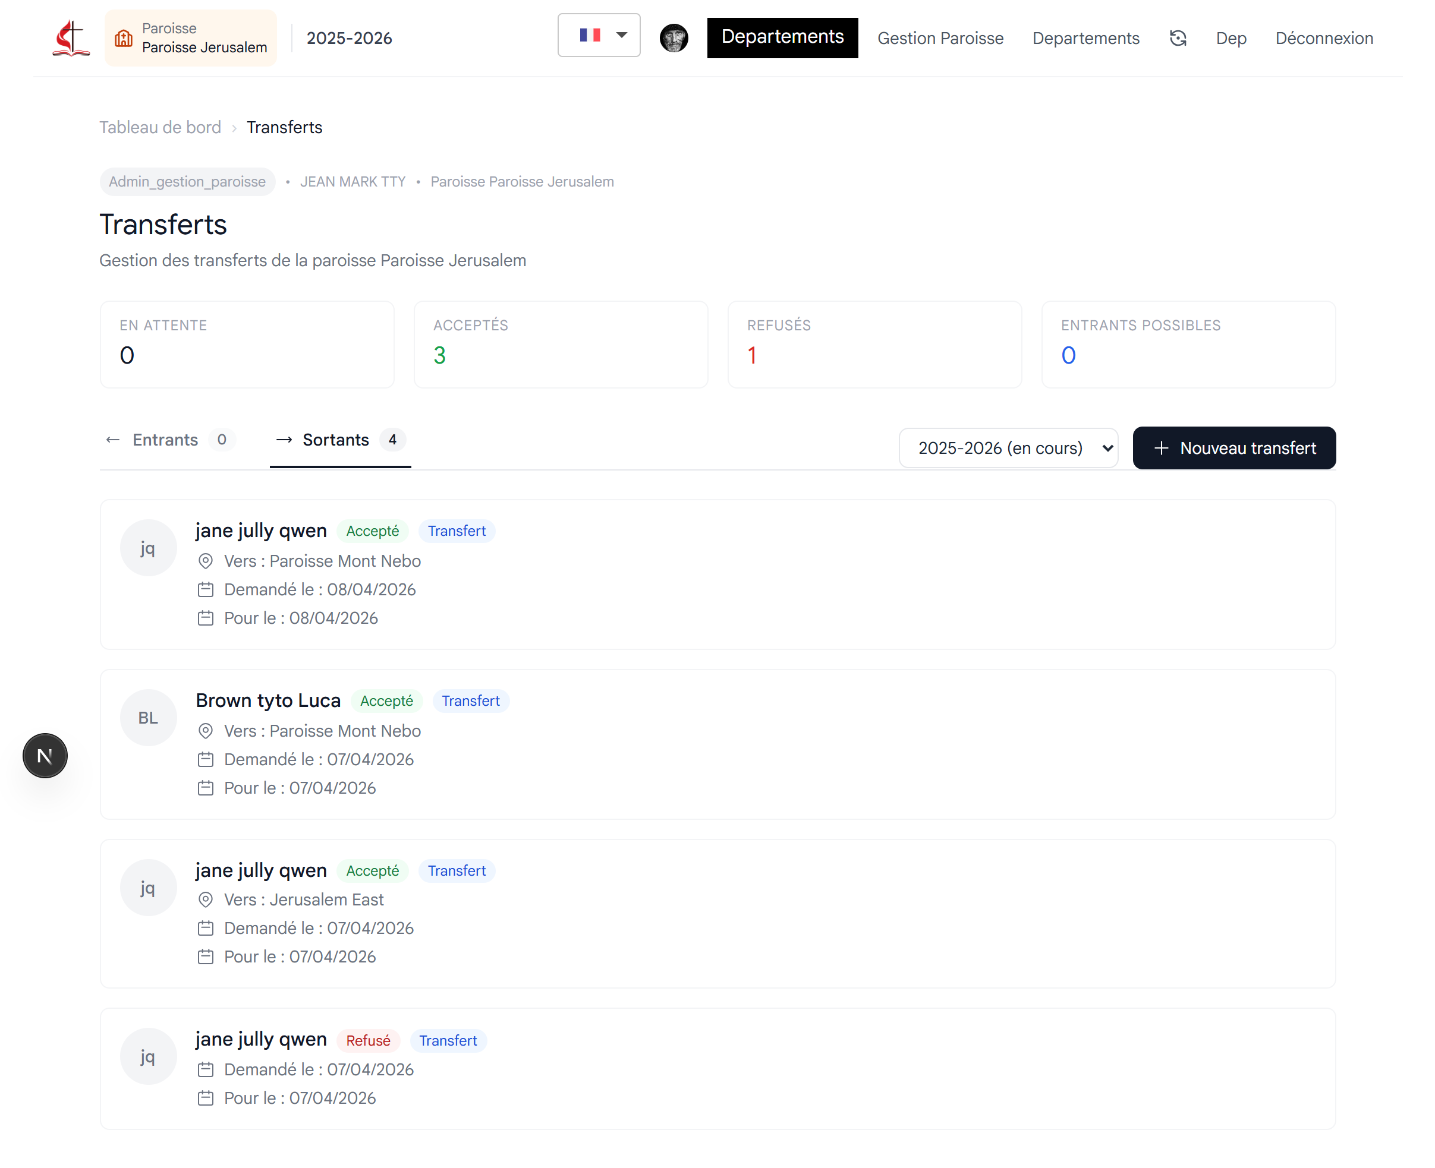Image resolution: width=1435 pixels, height=1168 pixels.
Task: Click the plus icon in Nouveau transfert
Action: coord(1160,447)
